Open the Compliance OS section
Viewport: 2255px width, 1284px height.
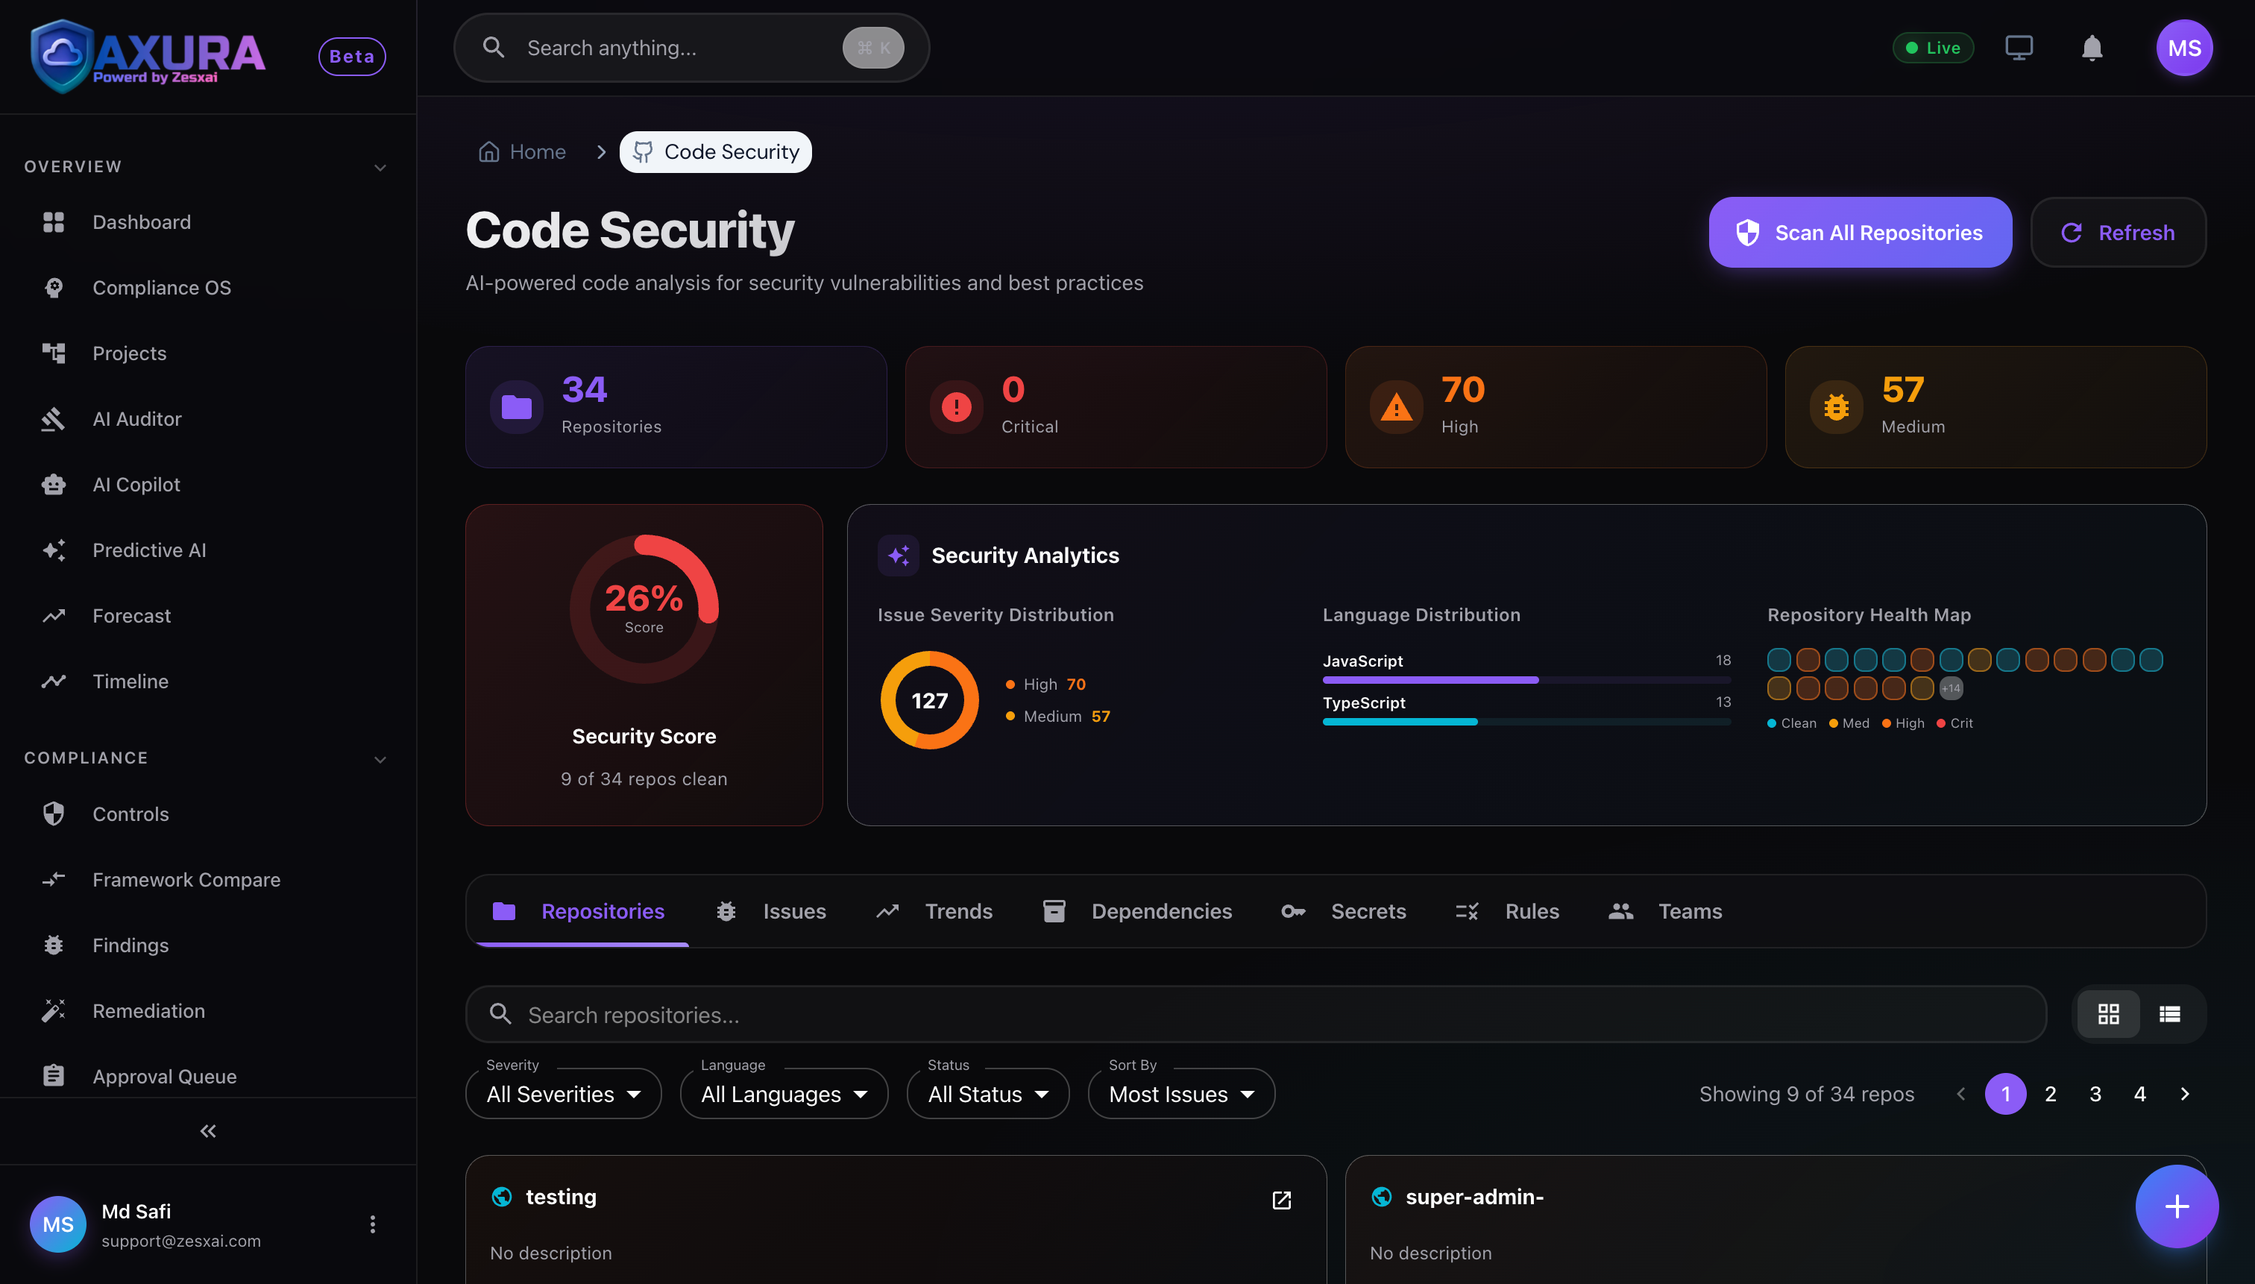[x=161, y=288]
